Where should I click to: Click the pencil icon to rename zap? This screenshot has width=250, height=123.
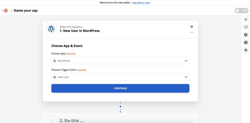[11, 11]
